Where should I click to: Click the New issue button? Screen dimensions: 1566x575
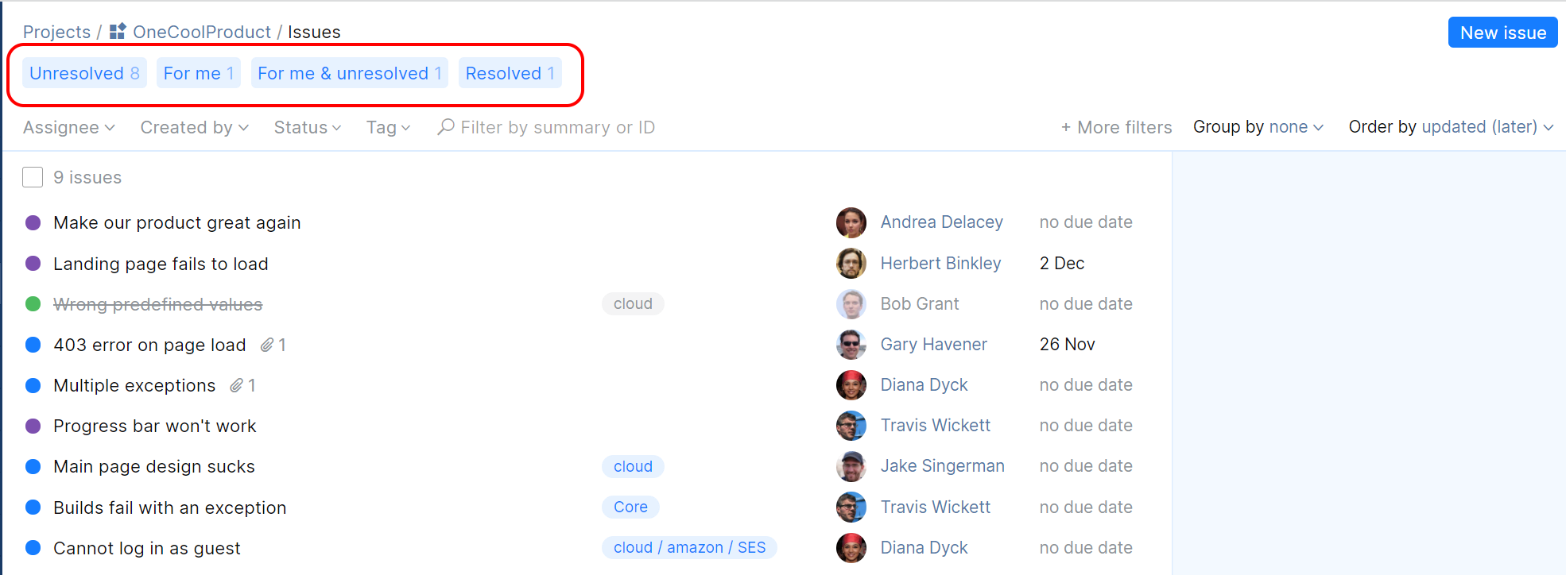click(1502, 33)
